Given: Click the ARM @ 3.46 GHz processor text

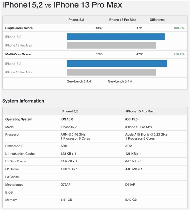Looking at the screenshot, I should coord(73,134).
